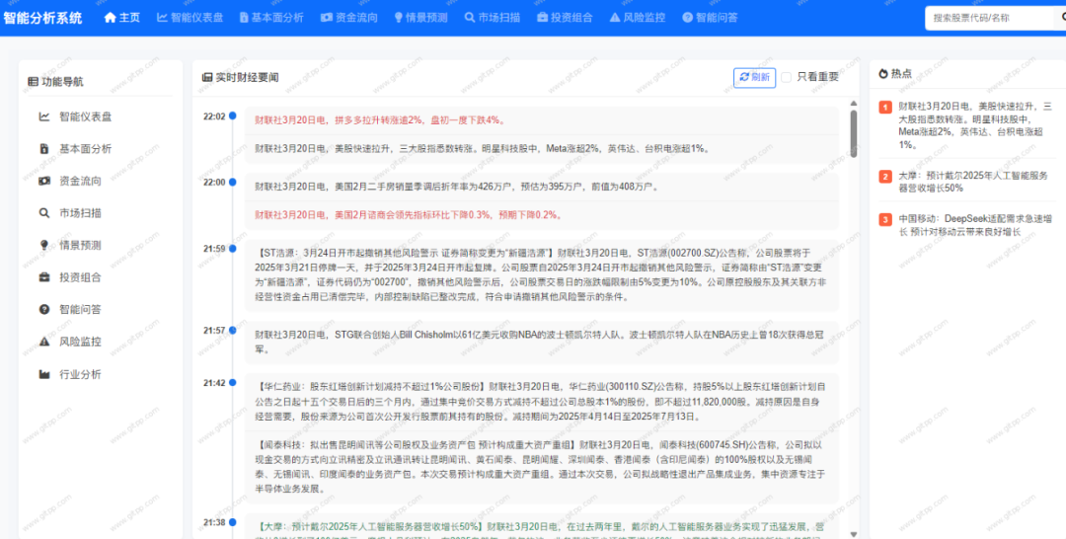The height and width of the screenshot is (539, 1066).
Task: Open hot item 美股快速拉升 三大股指悉数转涨
Action: coord(976,125)
